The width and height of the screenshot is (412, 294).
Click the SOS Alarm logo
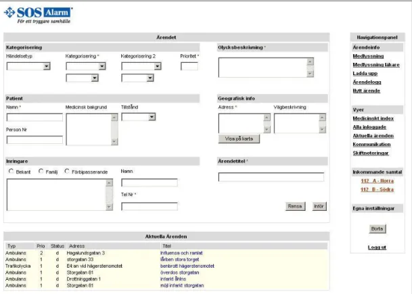tap(39, 16)
